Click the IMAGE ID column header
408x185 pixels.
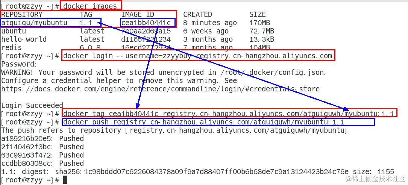coord(138,15)
